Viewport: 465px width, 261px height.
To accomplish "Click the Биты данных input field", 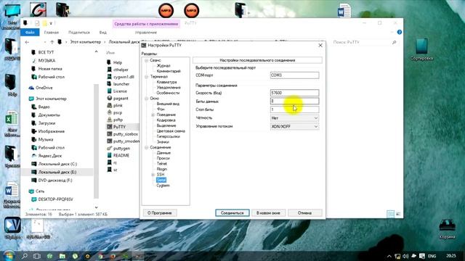I will tap(294, 101).
